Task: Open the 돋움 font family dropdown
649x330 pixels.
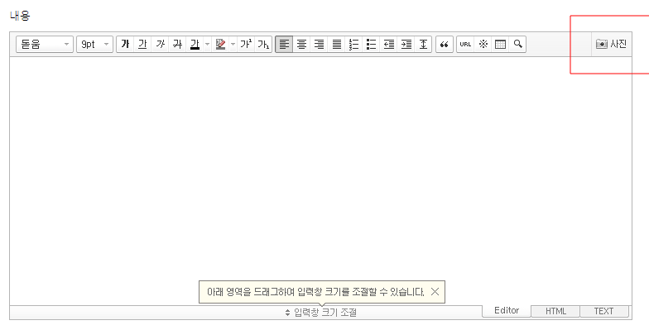Action: pyautogui.click(x=45, y=45)
